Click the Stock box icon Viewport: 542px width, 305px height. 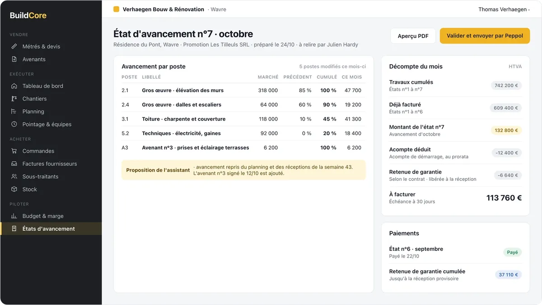click(14, 189)
